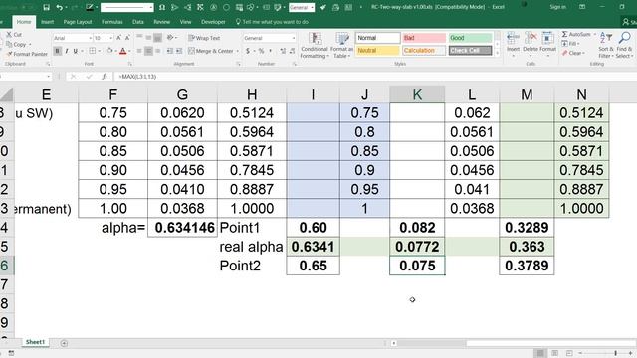
Task: Toggle Align Left
Action: click(x=139, y=51)
